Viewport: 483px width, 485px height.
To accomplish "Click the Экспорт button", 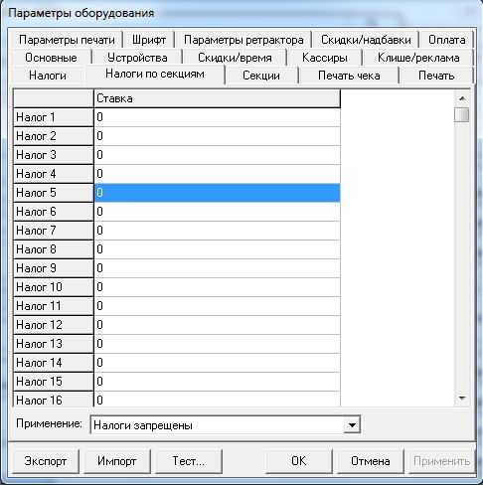I will [x=46, y=461].
